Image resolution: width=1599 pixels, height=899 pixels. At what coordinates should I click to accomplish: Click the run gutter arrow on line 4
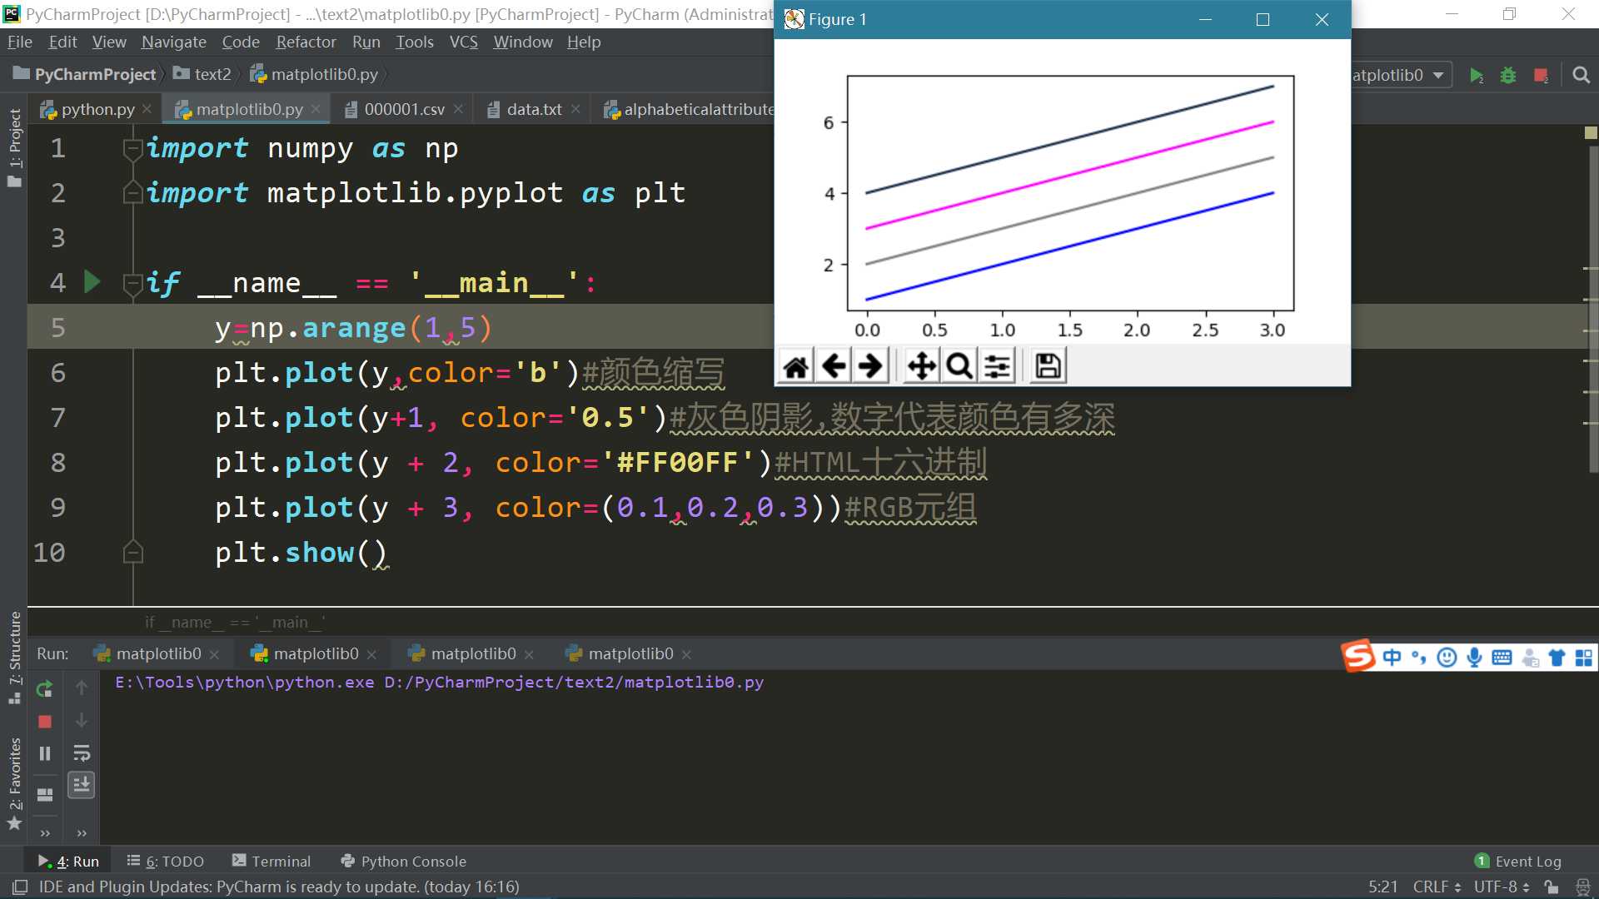coord(92,282)
